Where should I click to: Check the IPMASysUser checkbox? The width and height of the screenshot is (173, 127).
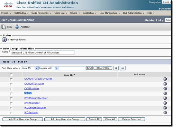click(x=11, y=103)
